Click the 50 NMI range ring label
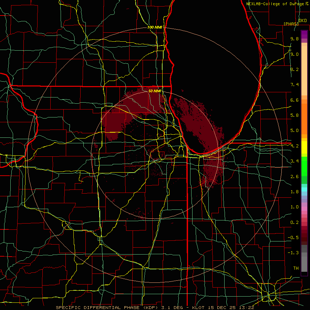The width and height of the screenshot is (310, 310). [x=155, y=91]
